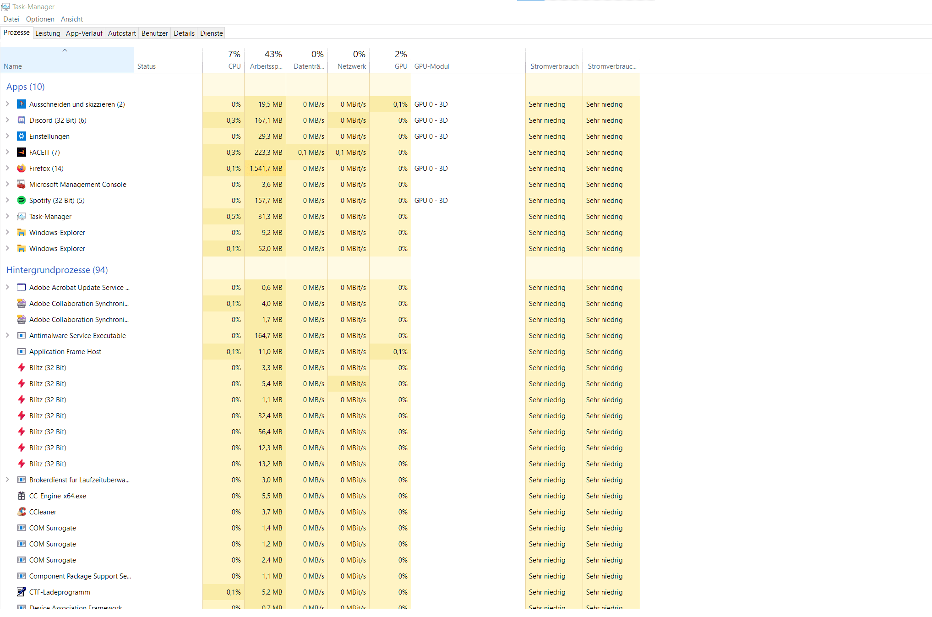Click the Einstellungen gear icon
The width and height of the screenshot is (932, 617).
(22, 136)
